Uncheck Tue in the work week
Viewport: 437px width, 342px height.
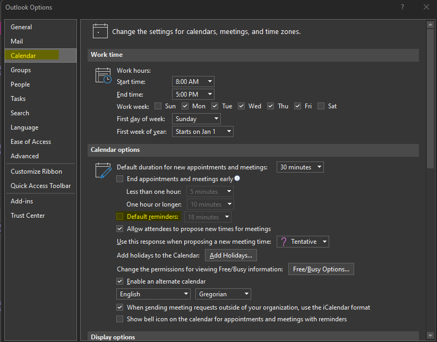215,106
